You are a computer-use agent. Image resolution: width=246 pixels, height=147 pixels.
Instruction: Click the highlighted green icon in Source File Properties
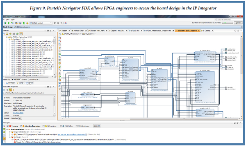click(x=10, y=90)
